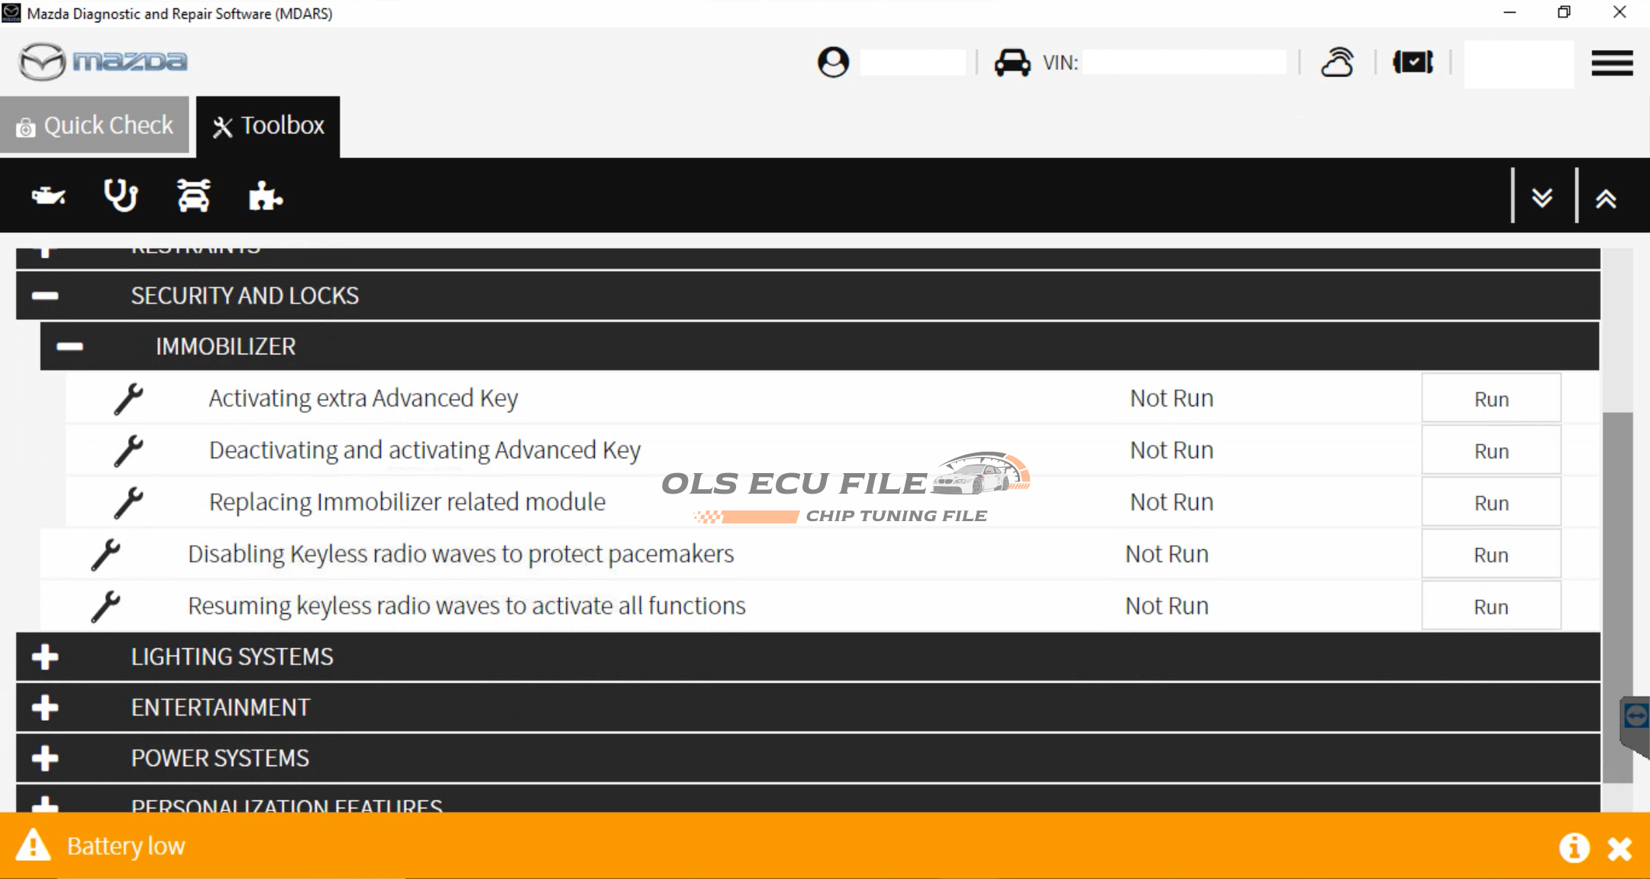Expand the POWER SYSTEMS section
The width and height of the screenshot is (1650, 879).
click(45, 758)
